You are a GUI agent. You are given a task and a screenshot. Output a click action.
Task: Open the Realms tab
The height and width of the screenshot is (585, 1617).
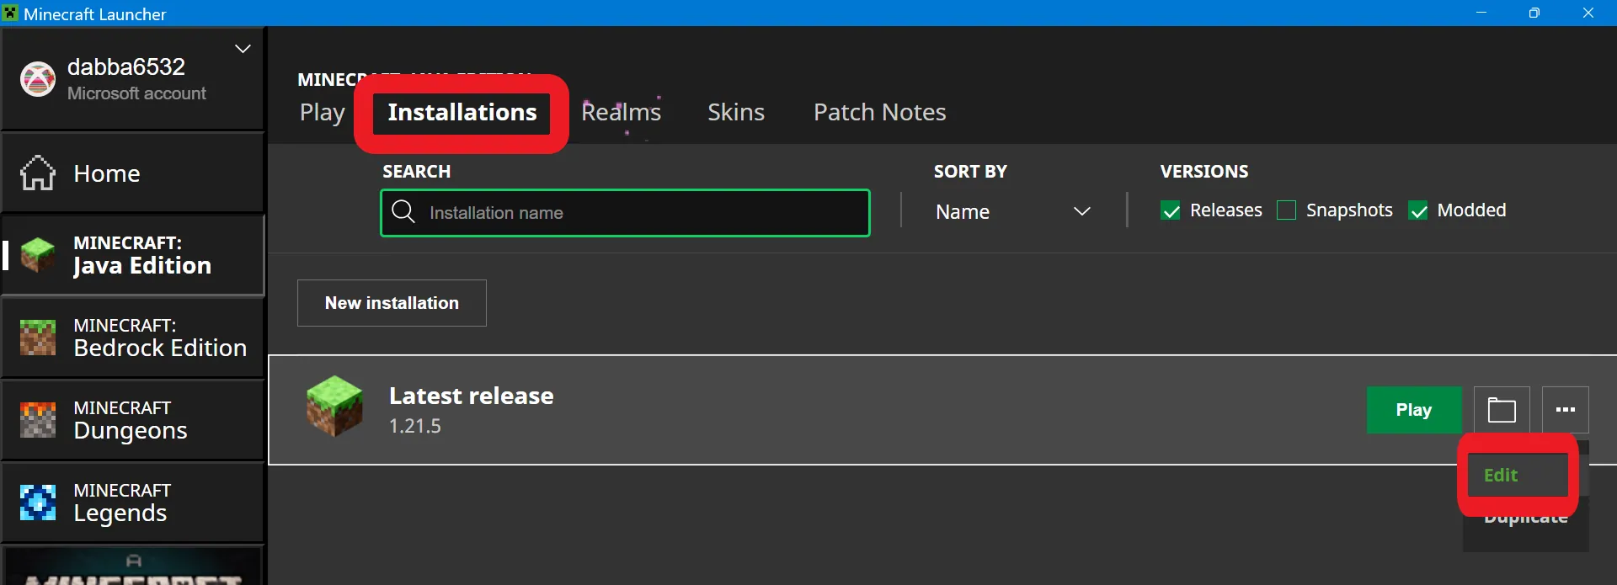pos(622,112)
